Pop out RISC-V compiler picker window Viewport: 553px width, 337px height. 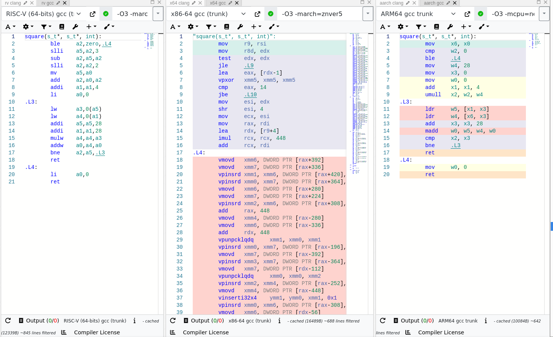tap(93, 14)
